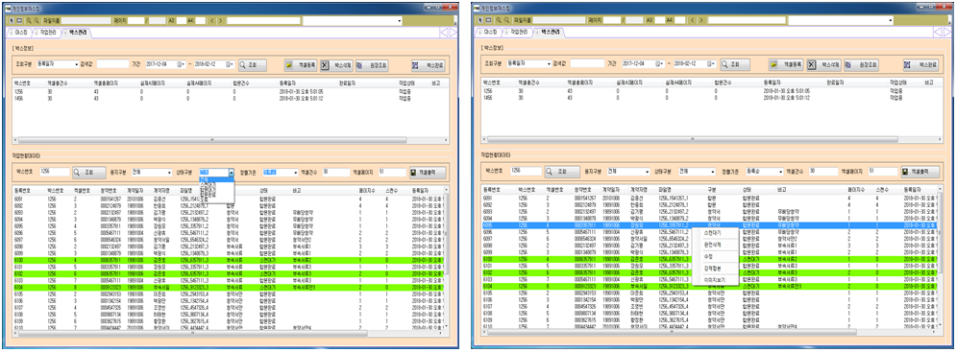Click 엑셀출력 save button in right window
Screen dimensions: 957x352
pyautogui.click(x=920, y=173)
